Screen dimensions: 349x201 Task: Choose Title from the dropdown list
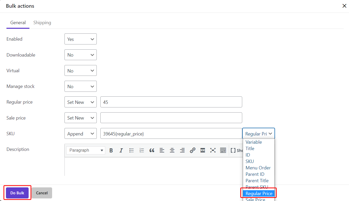(258, 149)
